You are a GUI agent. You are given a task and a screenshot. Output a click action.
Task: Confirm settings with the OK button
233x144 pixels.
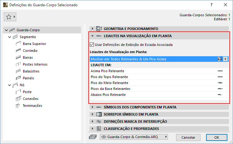[216, 137]
